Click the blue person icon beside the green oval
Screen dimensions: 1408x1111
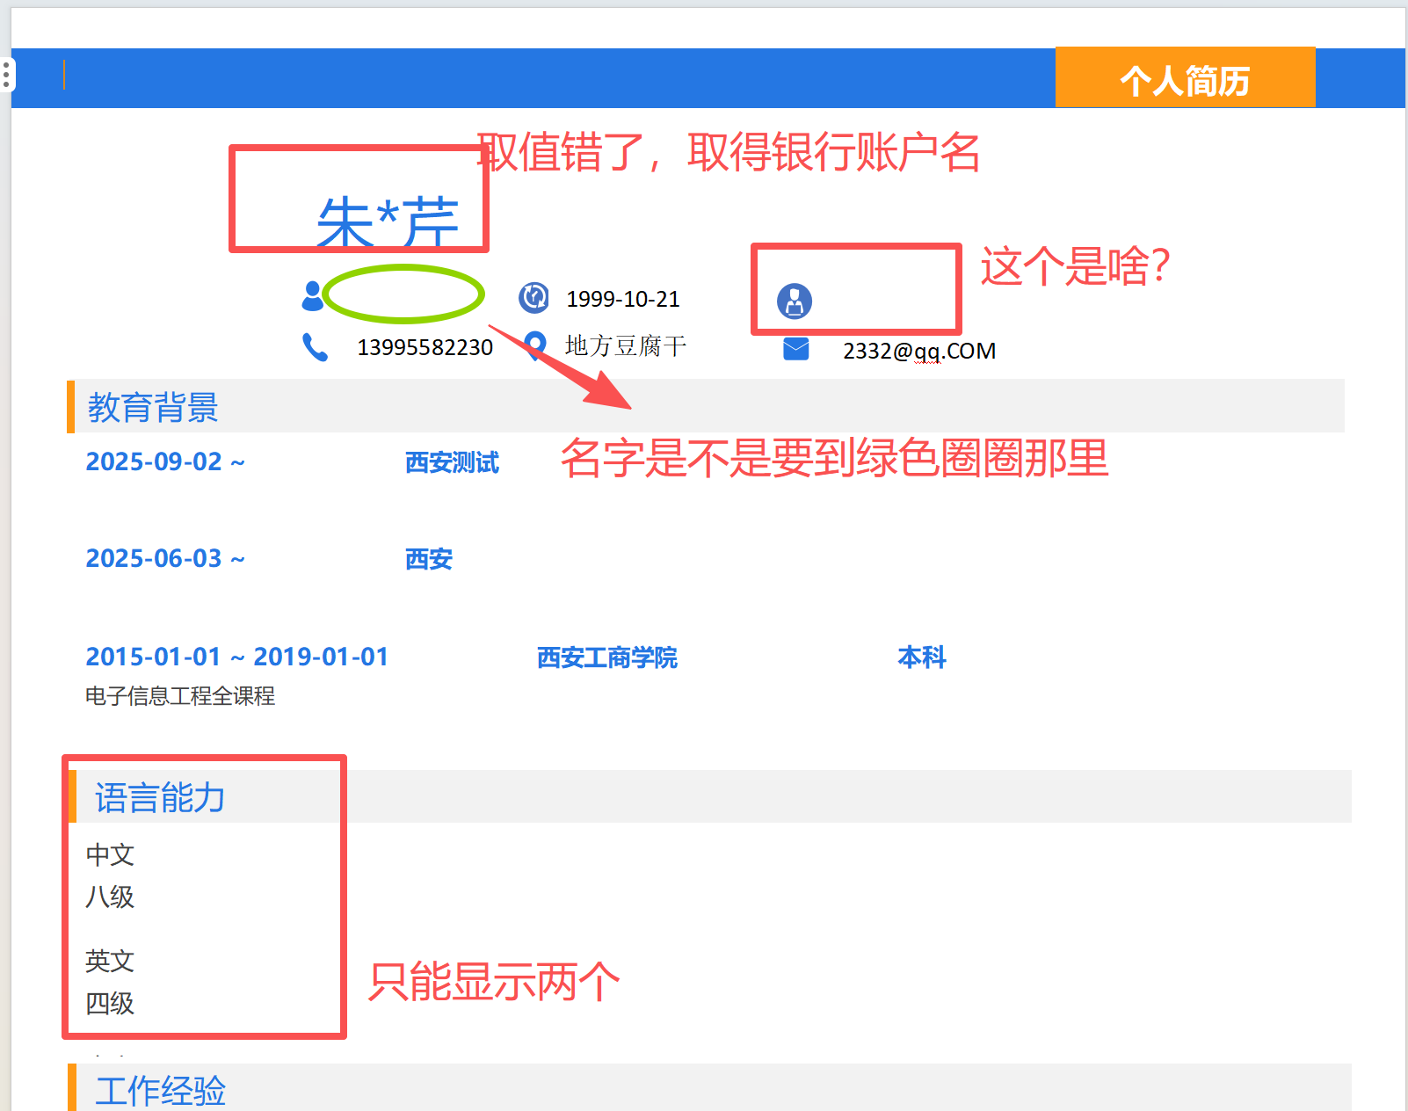(x=312, y=296)
